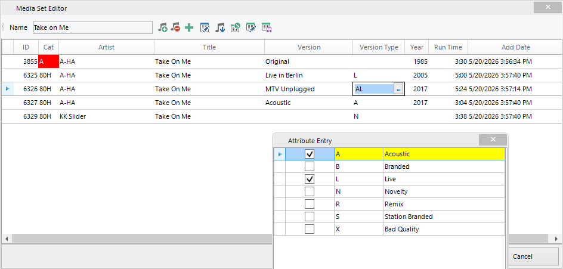Click the Name input field

pos(92,27)
